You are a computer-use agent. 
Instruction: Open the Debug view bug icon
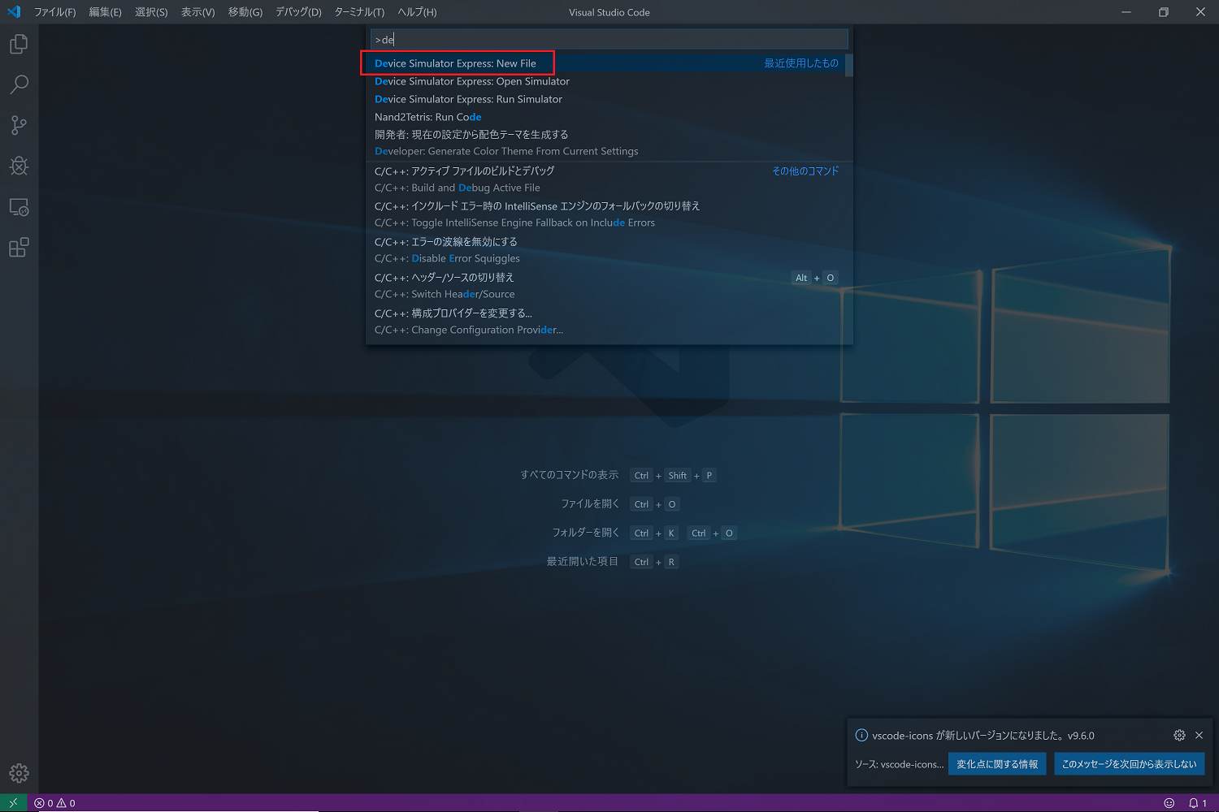coord(19,166)
